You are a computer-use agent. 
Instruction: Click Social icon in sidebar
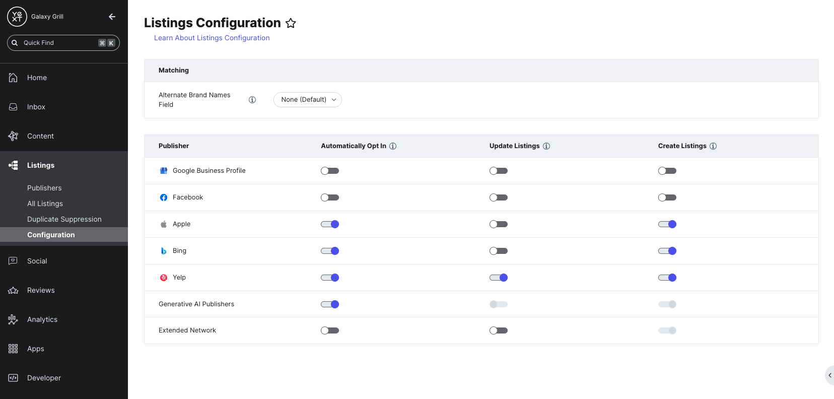tap(13, 261)
